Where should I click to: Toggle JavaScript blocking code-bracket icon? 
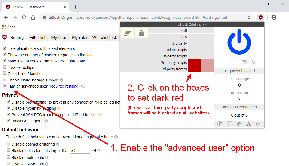pos(258,124)
